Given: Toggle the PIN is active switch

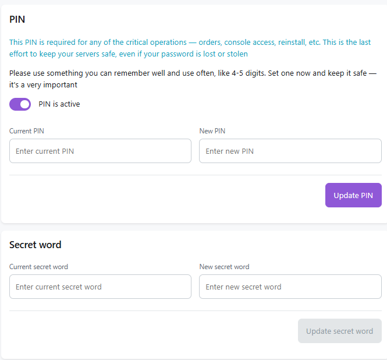Looking at the screenshot, I should click(20, 104).
